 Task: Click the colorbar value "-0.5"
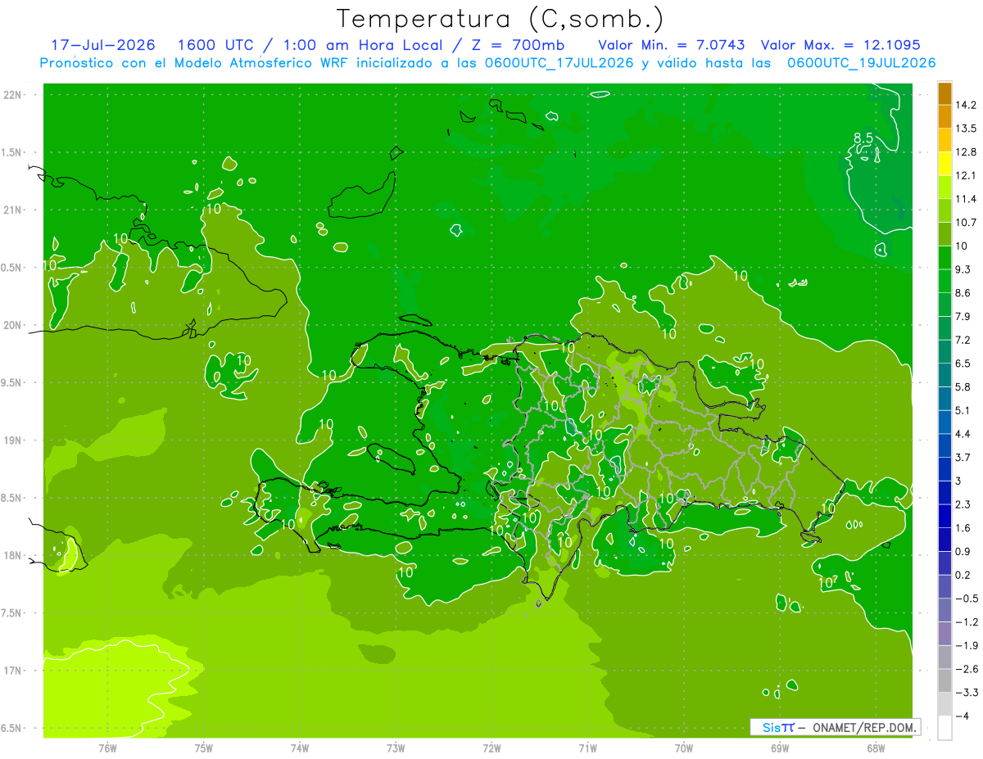[x=967, y=599]
